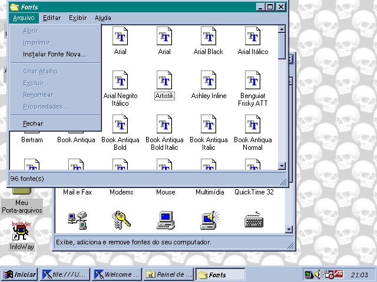Click the Fonts list scroll up arrow

click(282, 29)
